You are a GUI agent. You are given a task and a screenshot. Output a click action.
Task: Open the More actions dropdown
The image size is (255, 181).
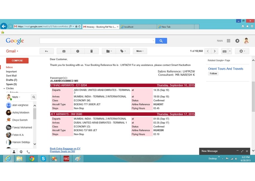tap(140, 51)
